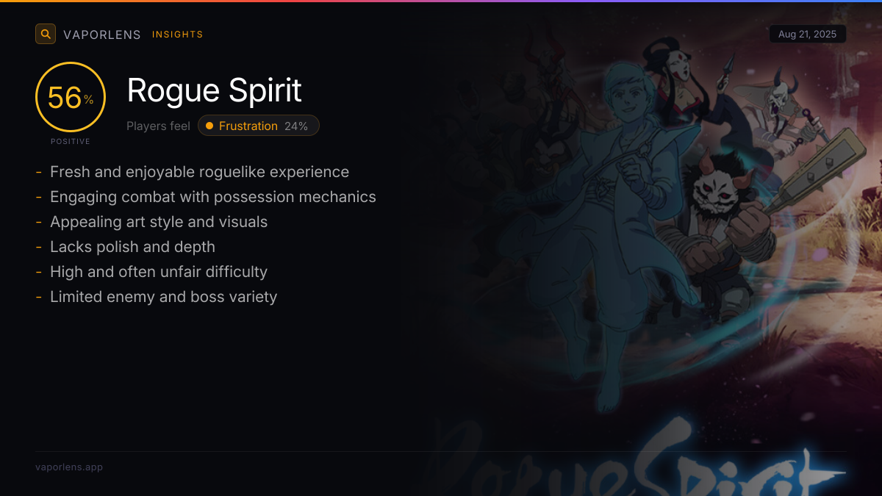Click the Players feel label
Image resolution: width=882 pixels, height=496 pixels.
tap(158, 126)
